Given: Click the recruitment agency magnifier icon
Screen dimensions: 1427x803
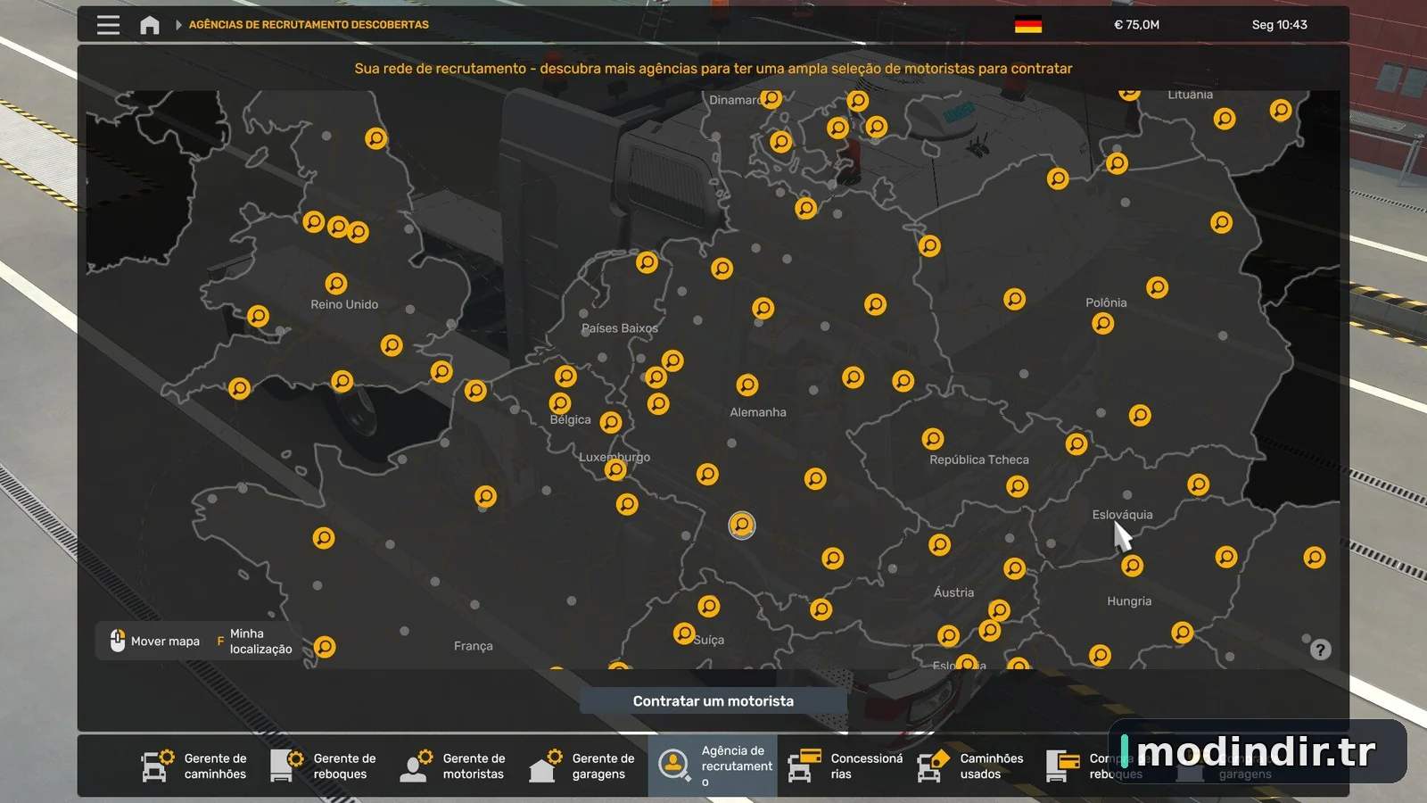Looking at the screenshot, I should tap(674, 766).
